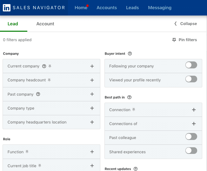
Task: Expand Company headcount filter plus
Action: [x=92, y=80]
